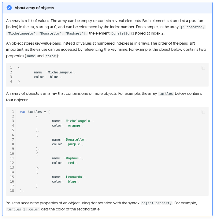Copy the Michelangelo object code snippet
The width and height of the screenshot is (215, 219).
tap(203, 68)
